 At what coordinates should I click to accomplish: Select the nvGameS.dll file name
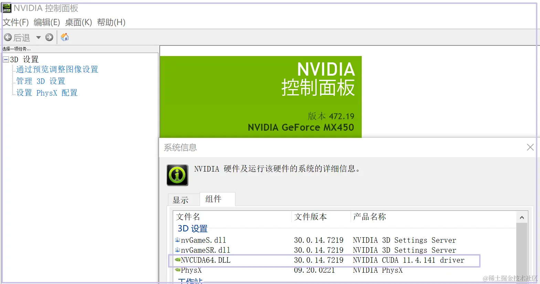click(x=203, y=240)
